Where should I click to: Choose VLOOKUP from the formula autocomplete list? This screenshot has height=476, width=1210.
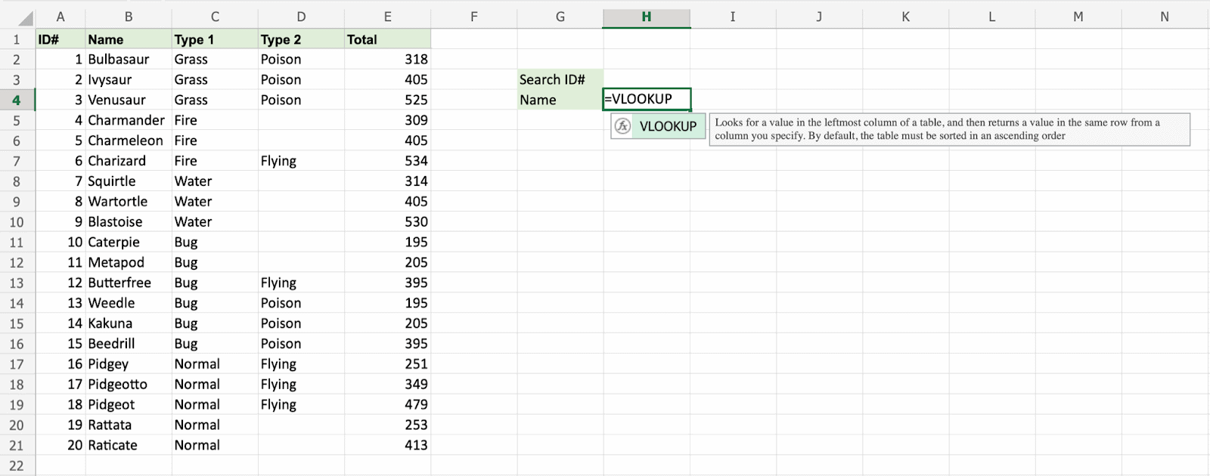[667, 126]
